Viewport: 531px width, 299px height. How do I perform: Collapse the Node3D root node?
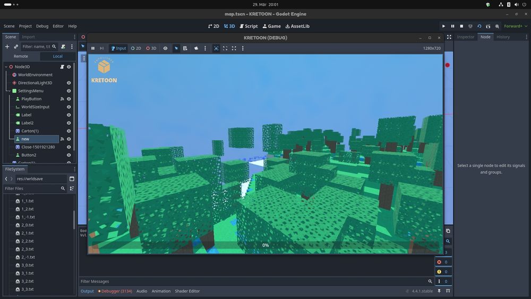click(x=6, y=67)
